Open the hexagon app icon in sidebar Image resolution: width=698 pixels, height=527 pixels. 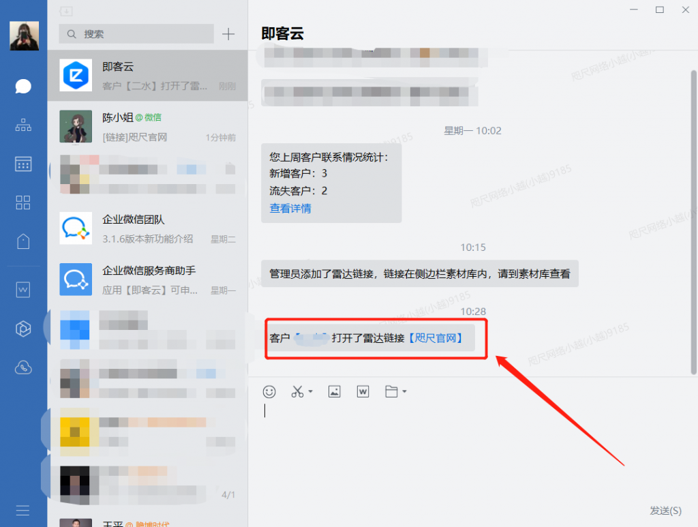click(x=23, y=329)
